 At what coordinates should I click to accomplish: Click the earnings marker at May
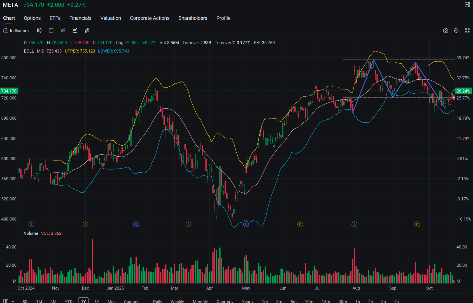click(x=246, y=224)
